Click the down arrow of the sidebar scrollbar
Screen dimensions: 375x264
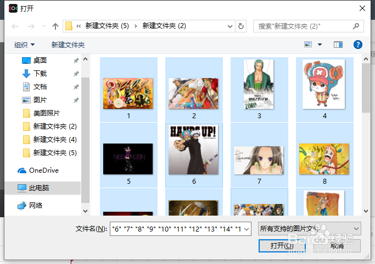pyautogui.click(x=86, y=211)
